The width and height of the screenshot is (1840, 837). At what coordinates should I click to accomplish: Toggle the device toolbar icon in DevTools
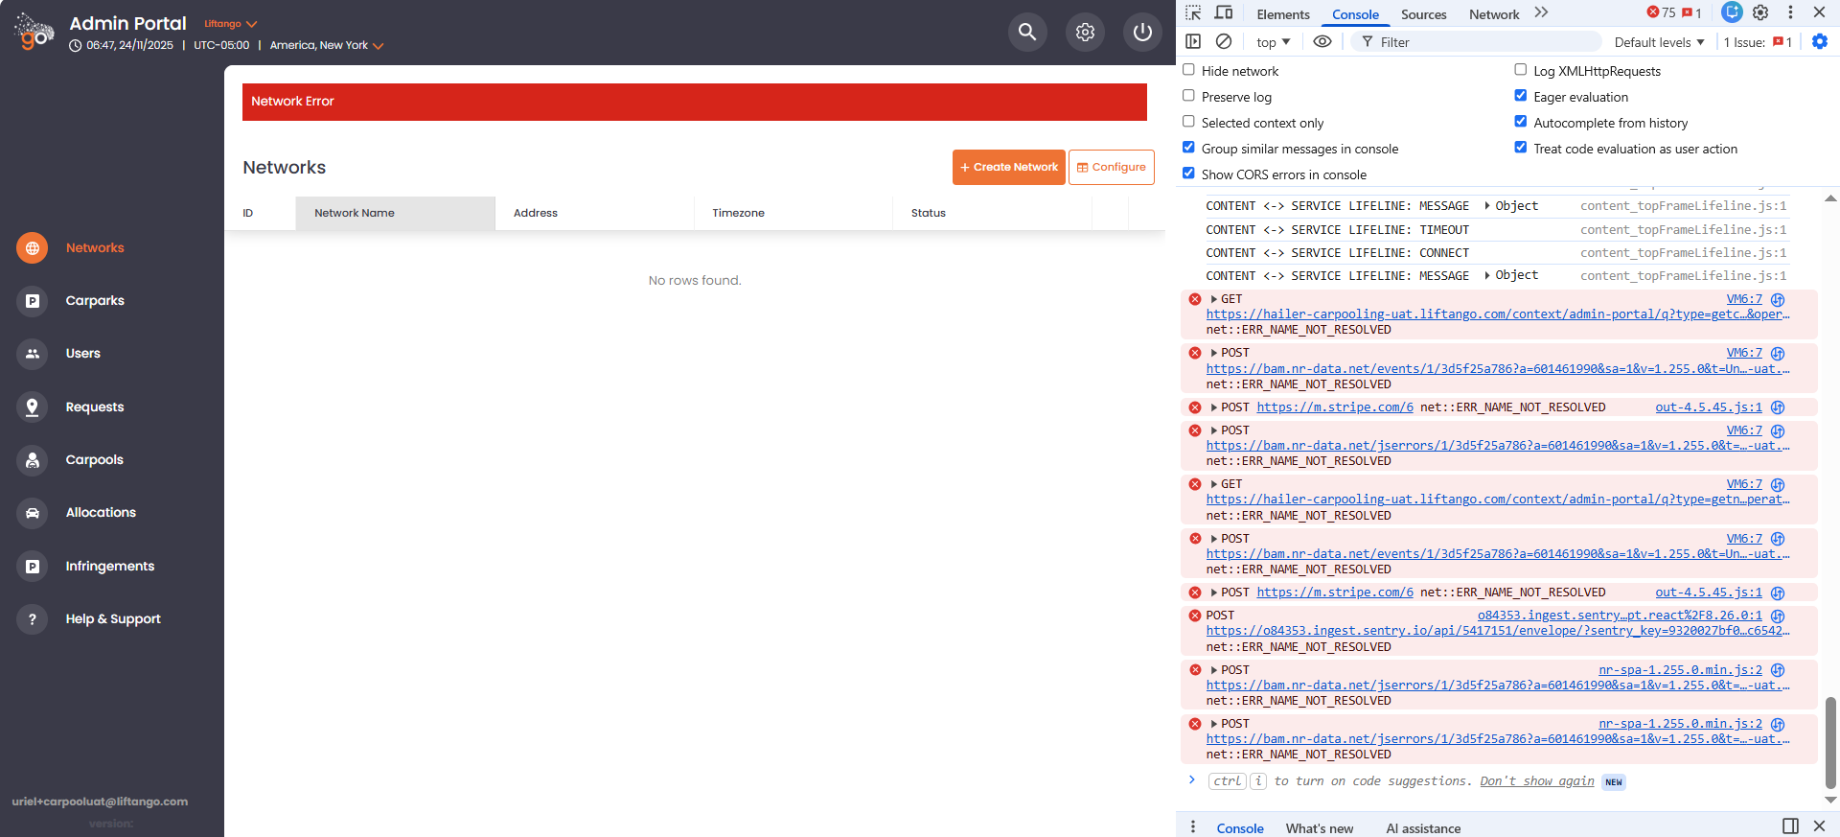coord(1224,13)
